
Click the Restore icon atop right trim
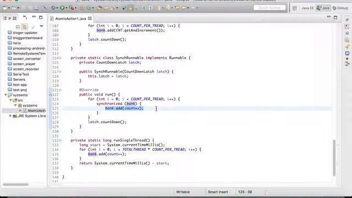click(347, 20)
